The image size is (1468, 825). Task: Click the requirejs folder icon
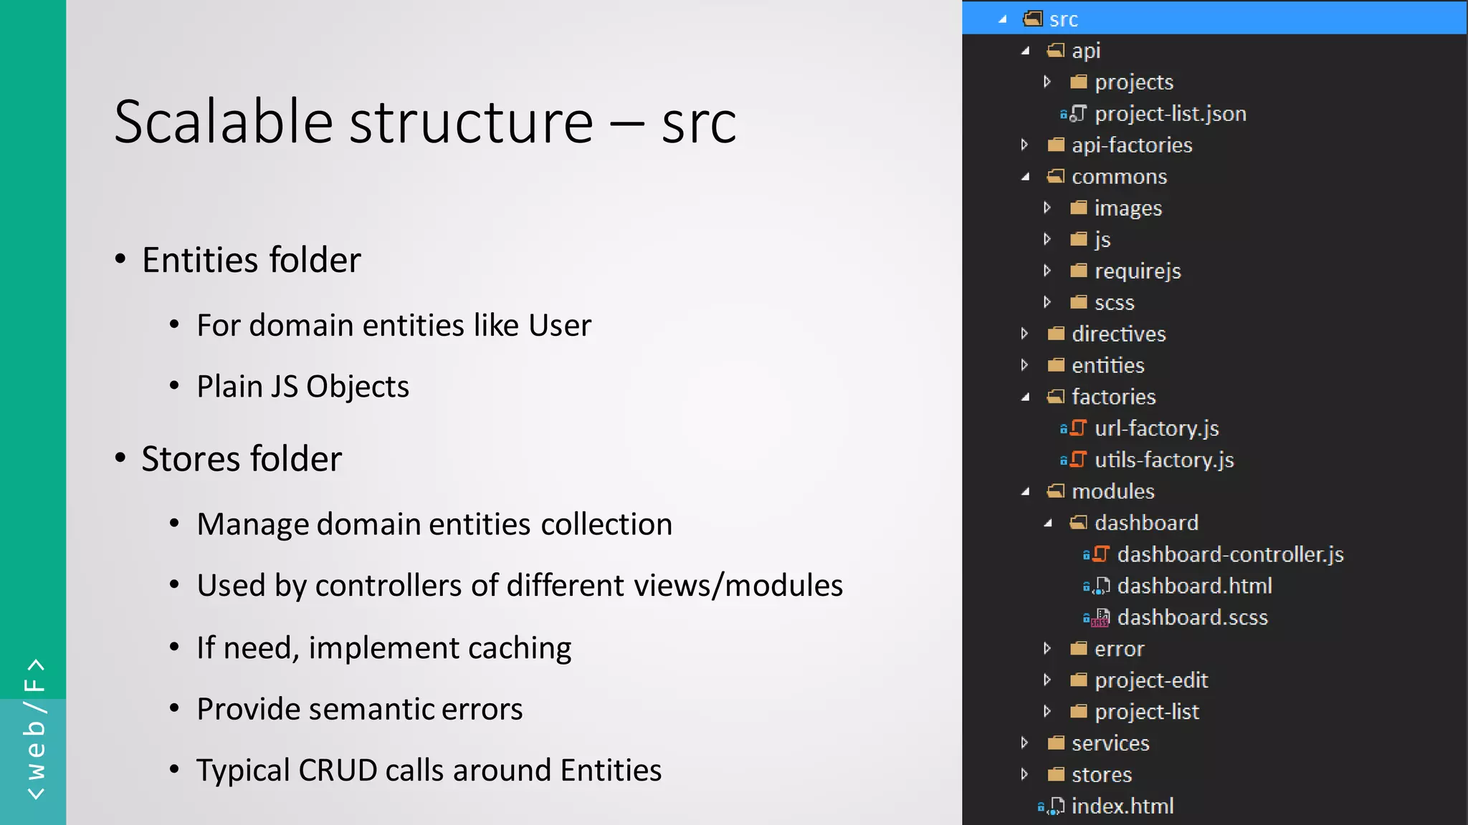[x=1079, y=271]
